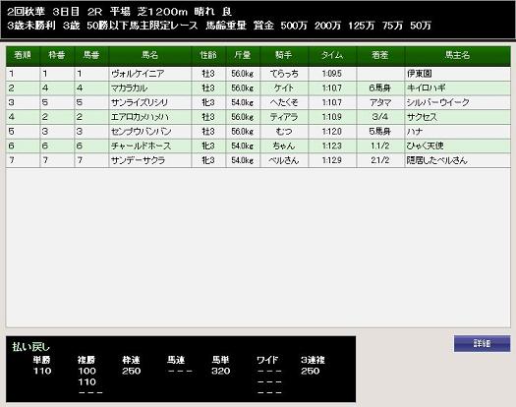Select last-place row サンデーサクラ
The width and height of the screenshot is (516, 407).
[258, 160]
